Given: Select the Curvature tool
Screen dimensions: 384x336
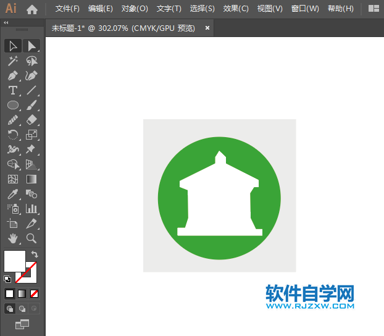Looking at the screenshot, I should (31, 76).
